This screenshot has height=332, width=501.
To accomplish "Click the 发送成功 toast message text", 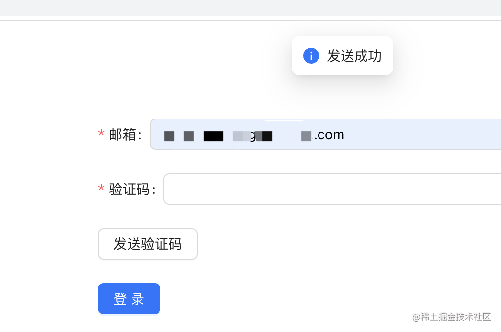I will point(354,56).
